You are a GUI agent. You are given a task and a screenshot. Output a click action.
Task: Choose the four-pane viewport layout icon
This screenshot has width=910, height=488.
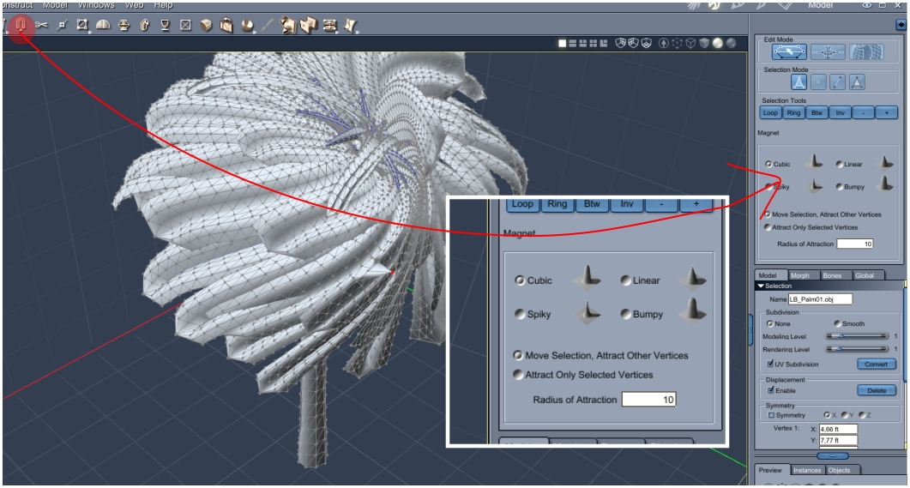pos(594,44)
